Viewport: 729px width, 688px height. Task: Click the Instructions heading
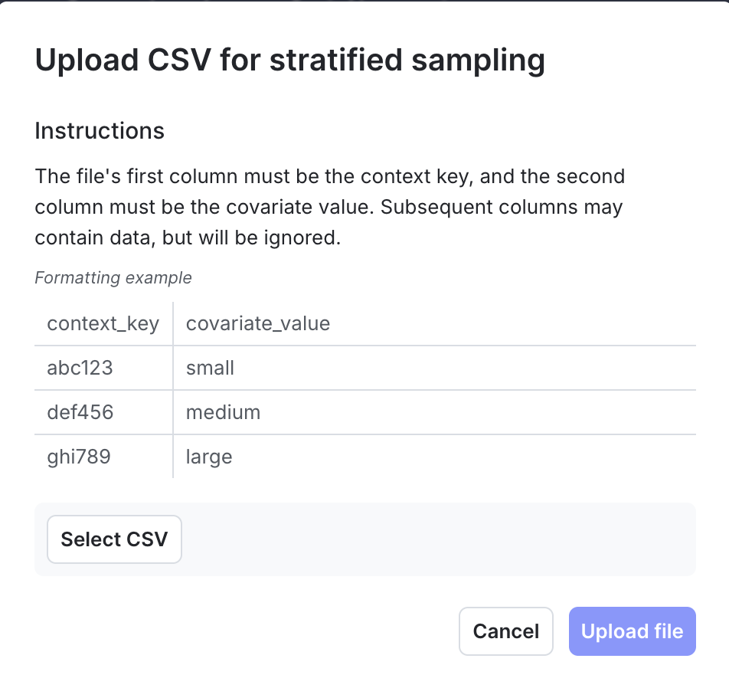tap(99, 131)
